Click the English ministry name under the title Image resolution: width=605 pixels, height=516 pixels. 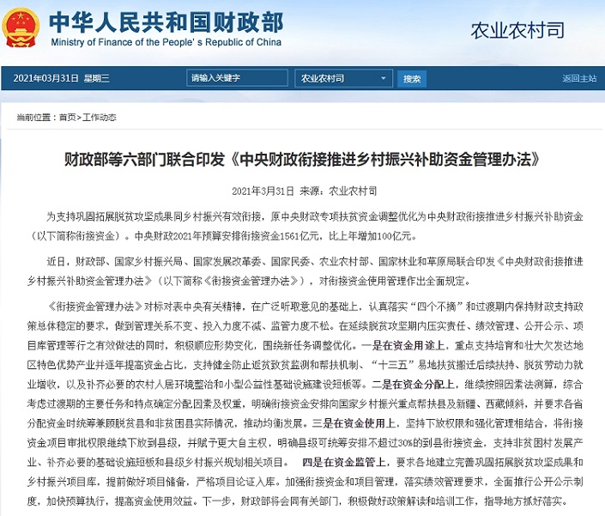click(166, 41)
